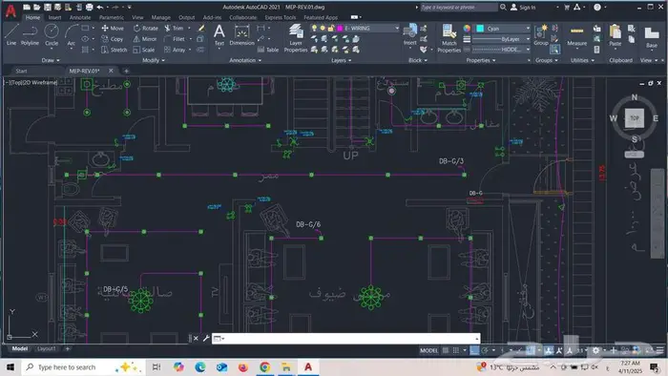Image resolution: width=668 pixels, height=376 pixels.
Task: Toggle ortho mode in status bar
Action: tap(474, 350)
